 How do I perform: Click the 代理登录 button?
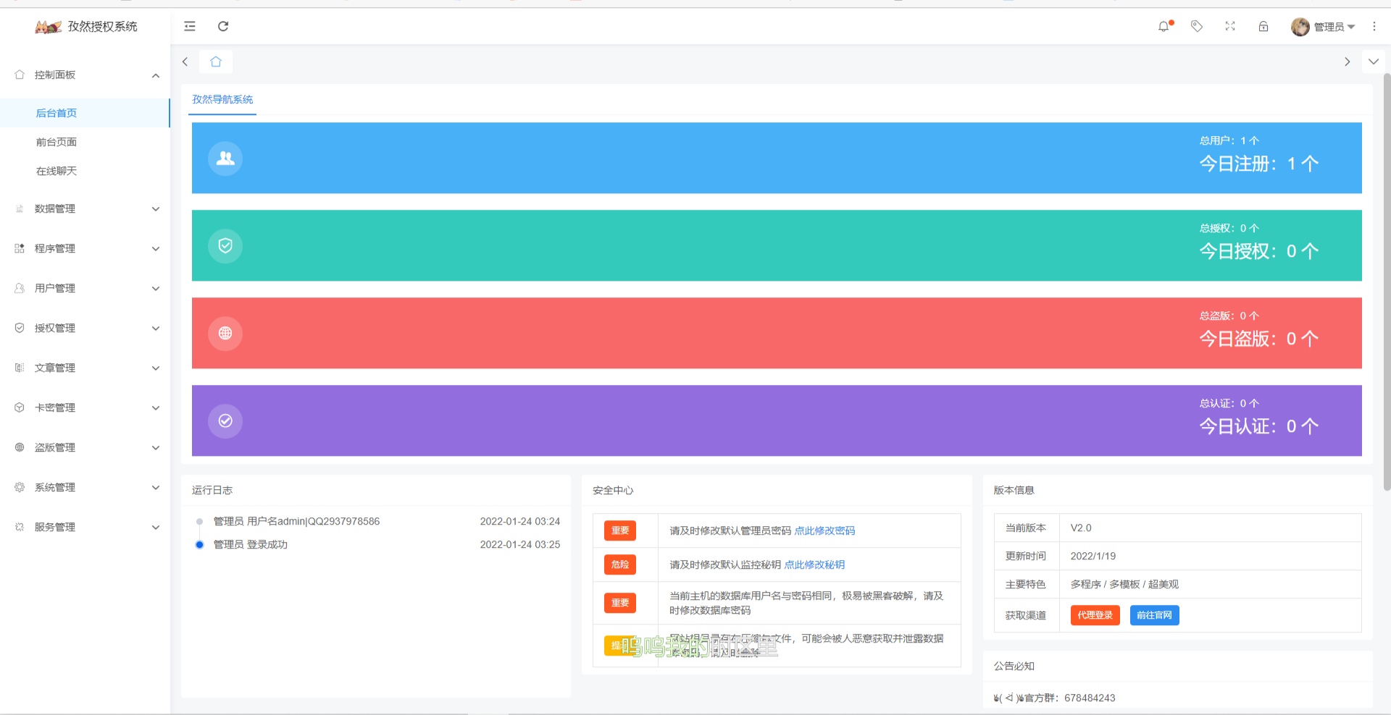pyautogui.click(x=1095, y=616)
